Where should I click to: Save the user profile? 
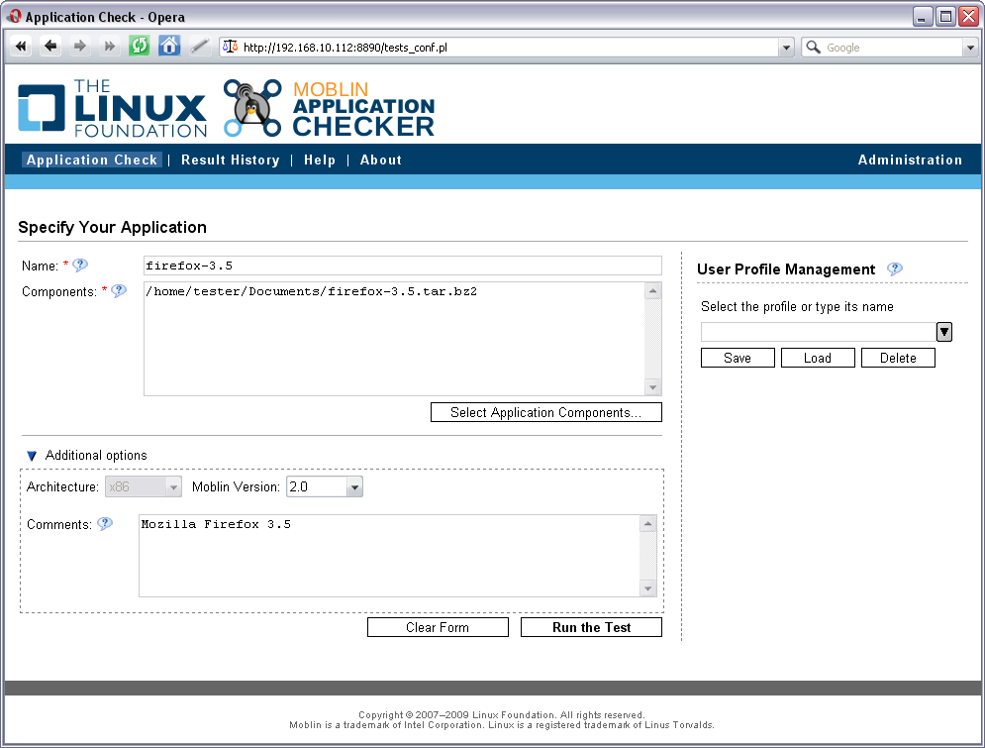coord(738,358)
